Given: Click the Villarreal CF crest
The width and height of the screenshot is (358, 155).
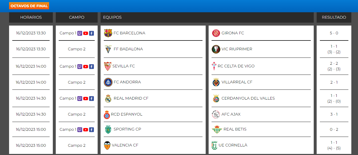Looking at the screenshot, I should tap(216, 82).
